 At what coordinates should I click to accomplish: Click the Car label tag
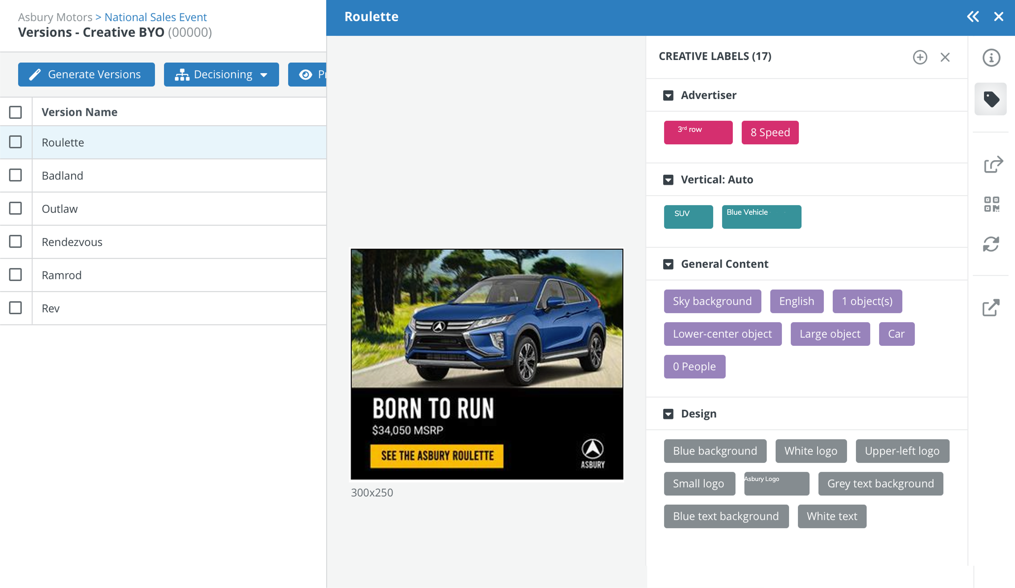coord(896,334)
